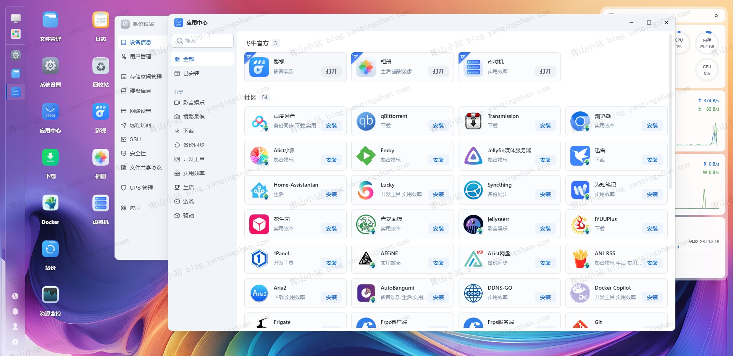Open UPS 管理 in system settings window

pyautogui.click(x=143, y=188)
